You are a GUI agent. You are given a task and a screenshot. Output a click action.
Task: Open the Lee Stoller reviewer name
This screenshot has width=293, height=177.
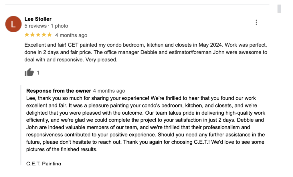[38, 19]
